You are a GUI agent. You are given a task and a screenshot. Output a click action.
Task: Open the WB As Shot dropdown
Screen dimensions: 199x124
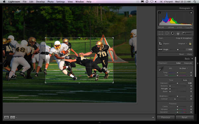(183, 68)
